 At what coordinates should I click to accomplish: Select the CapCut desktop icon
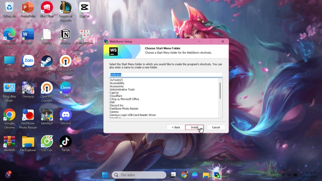pyautogui.click(x=85, y=10)
